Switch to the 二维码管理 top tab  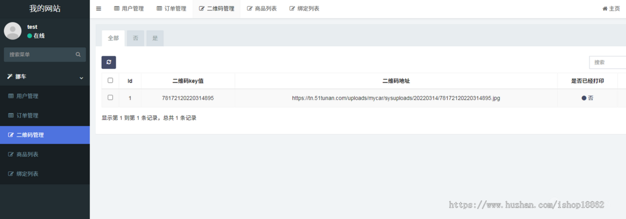(216, 9)
